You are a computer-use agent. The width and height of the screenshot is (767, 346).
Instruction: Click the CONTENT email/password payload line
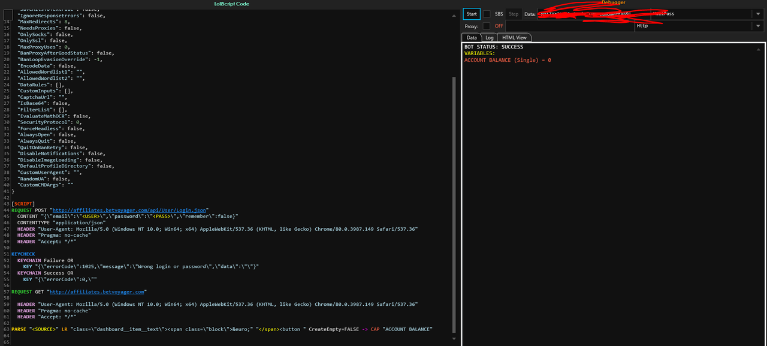point(128,216)
